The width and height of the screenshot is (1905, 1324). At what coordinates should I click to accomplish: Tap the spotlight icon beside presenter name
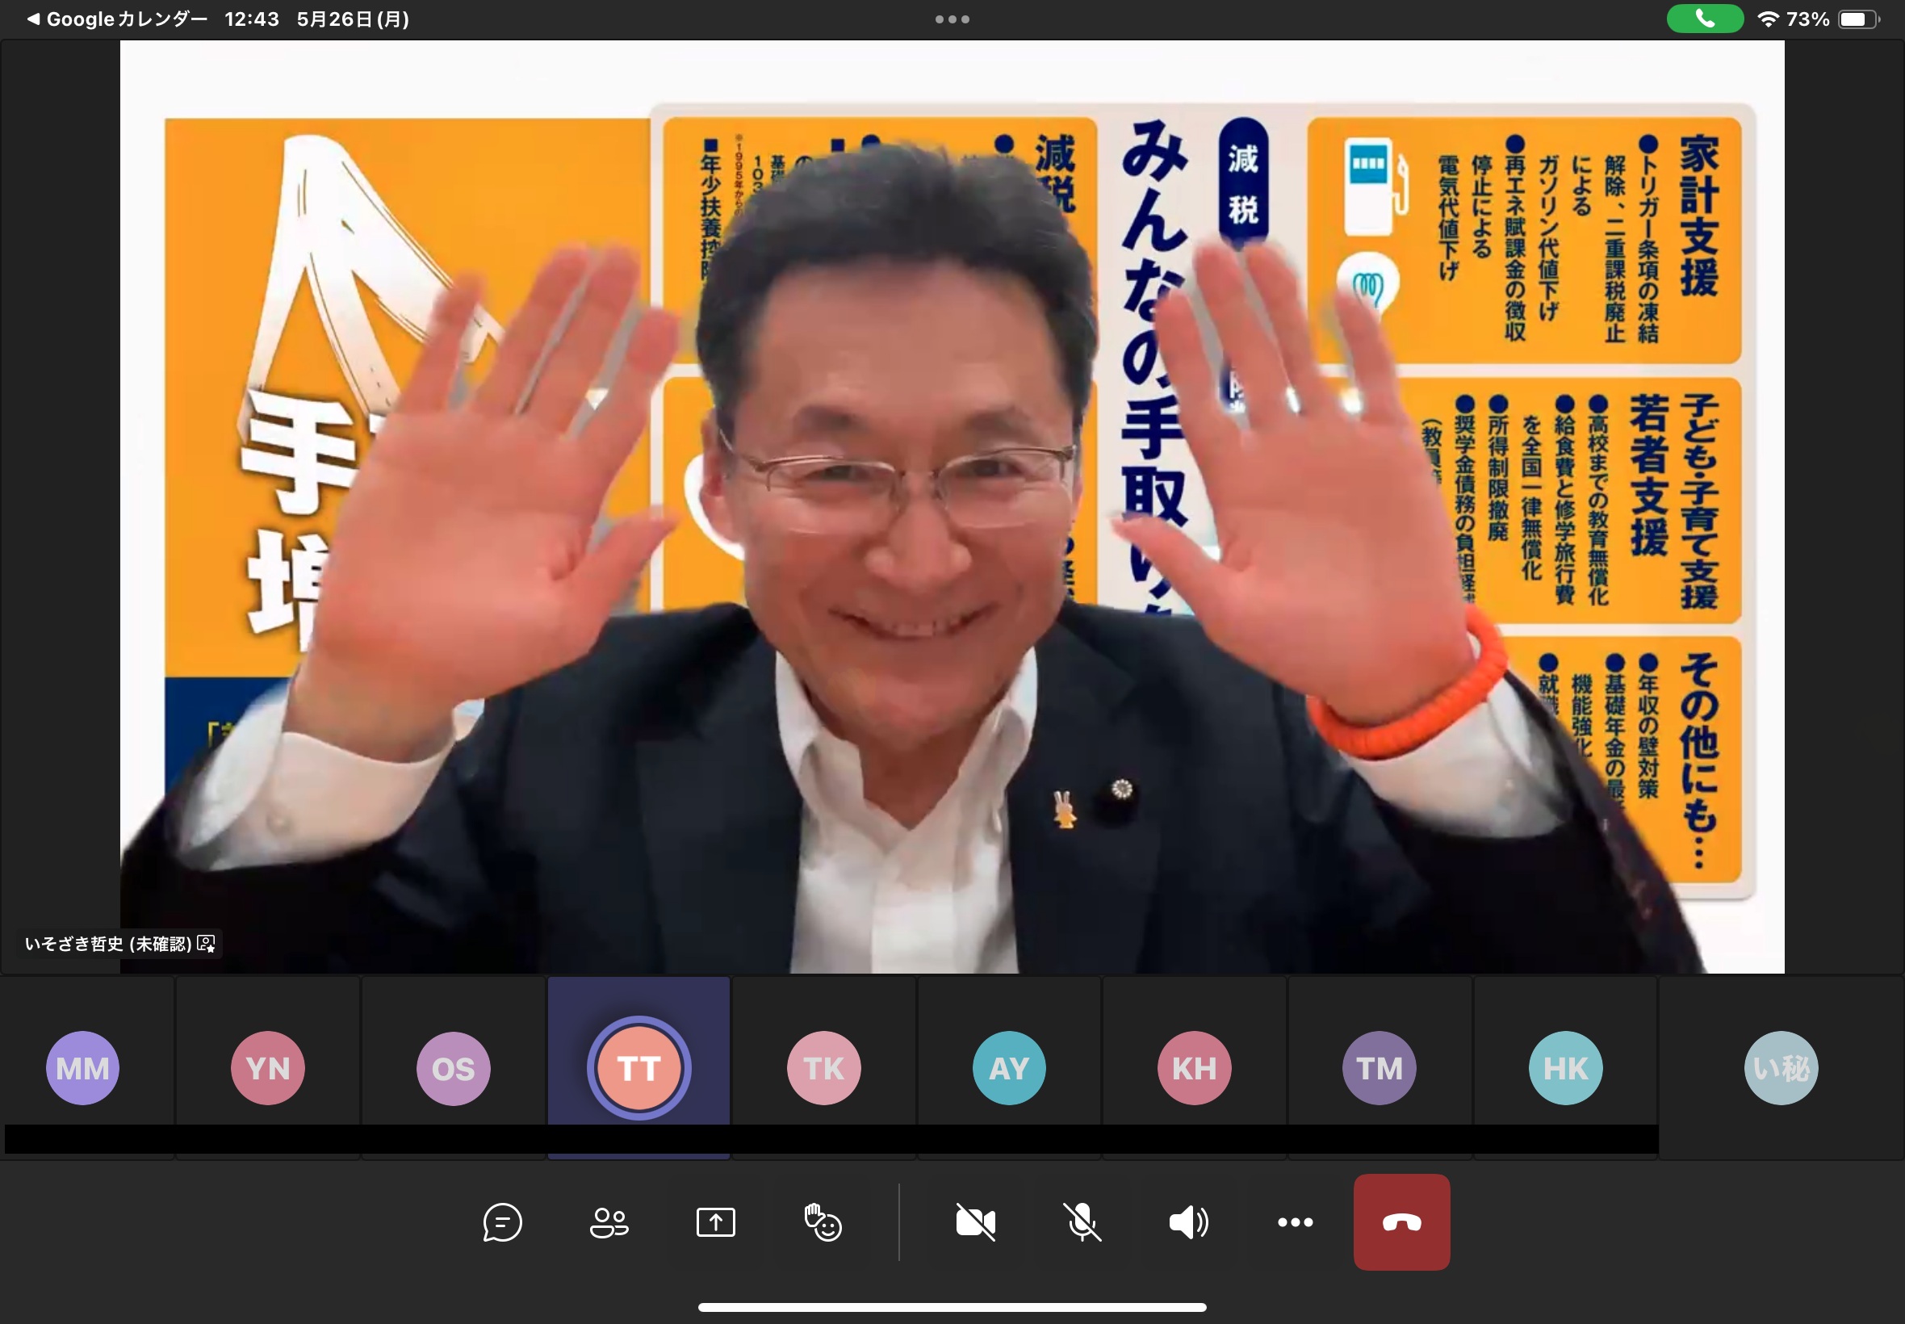coord(207,944)
